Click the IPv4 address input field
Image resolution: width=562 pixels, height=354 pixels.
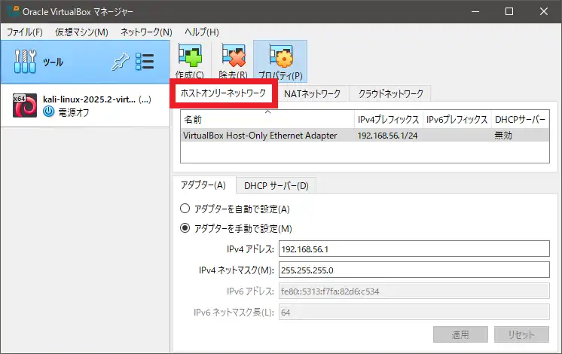[x=414, y=249]
